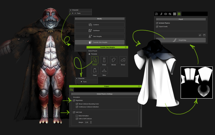Open the Modify sliders tab in PhysX panel

click(156, 14)
